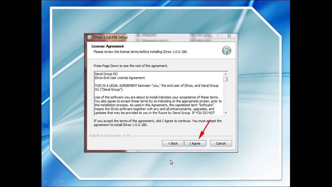Open the faint slideshow menu icon
Image resolution: width=332 pixels, height=187 pixels.
(x=62, y=182)
